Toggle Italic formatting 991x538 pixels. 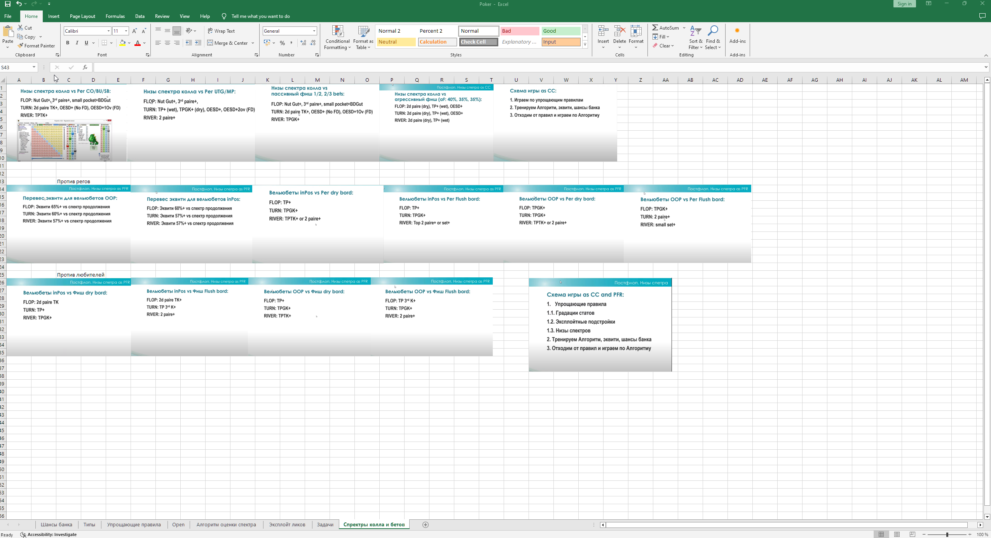pyautogui.click(x=77, y=43)
